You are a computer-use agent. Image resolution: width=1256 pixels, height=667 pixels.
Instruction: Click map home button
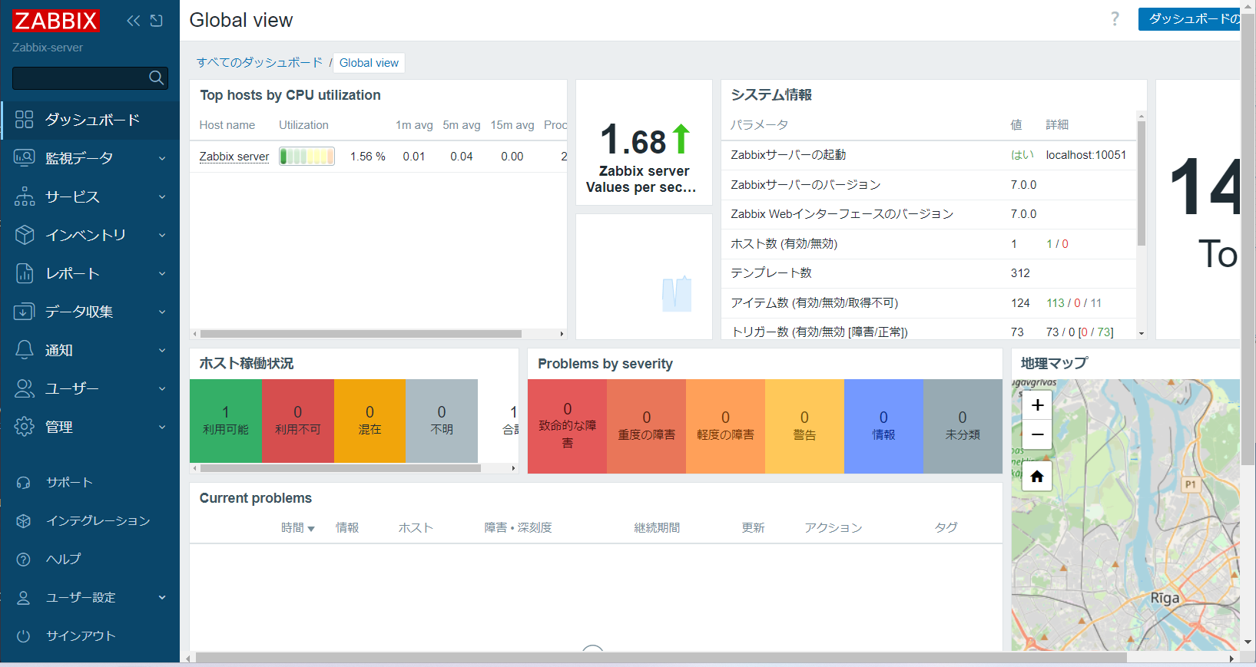tap(1037, 477)
